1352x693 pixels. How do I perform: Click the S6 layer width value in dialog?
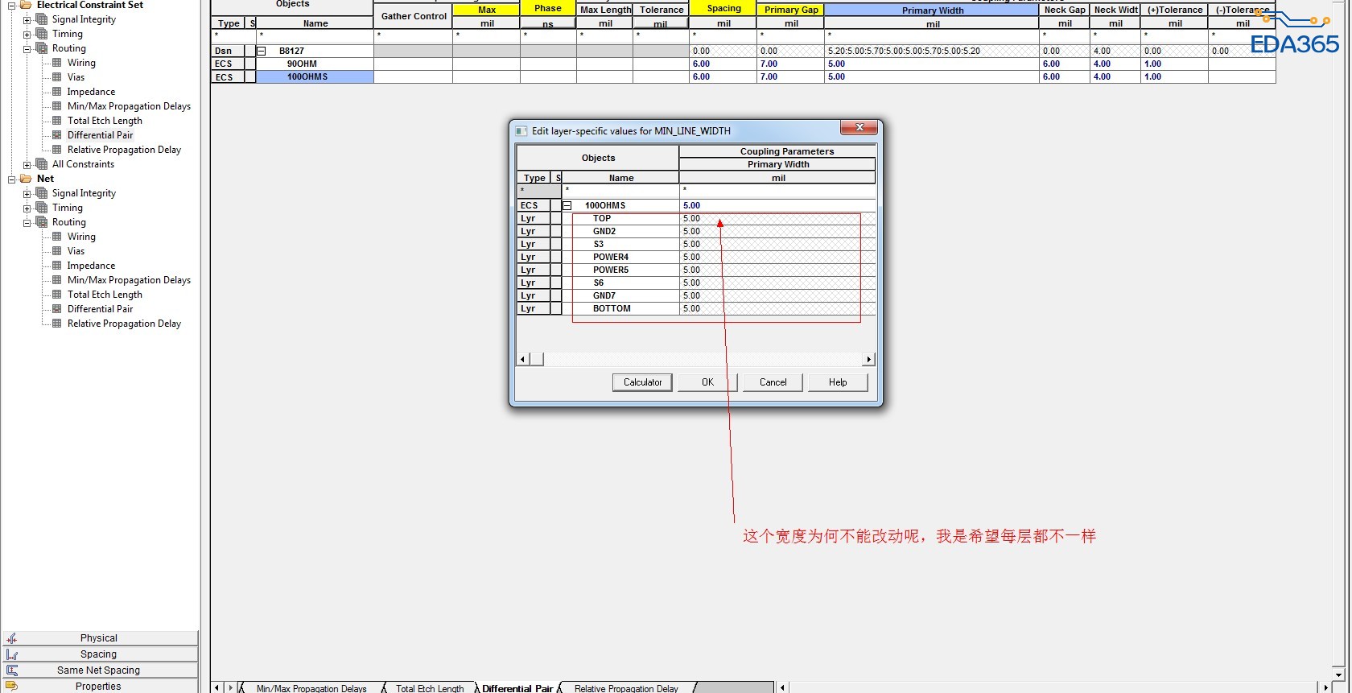pyautogui.click(x=777, y=283)
